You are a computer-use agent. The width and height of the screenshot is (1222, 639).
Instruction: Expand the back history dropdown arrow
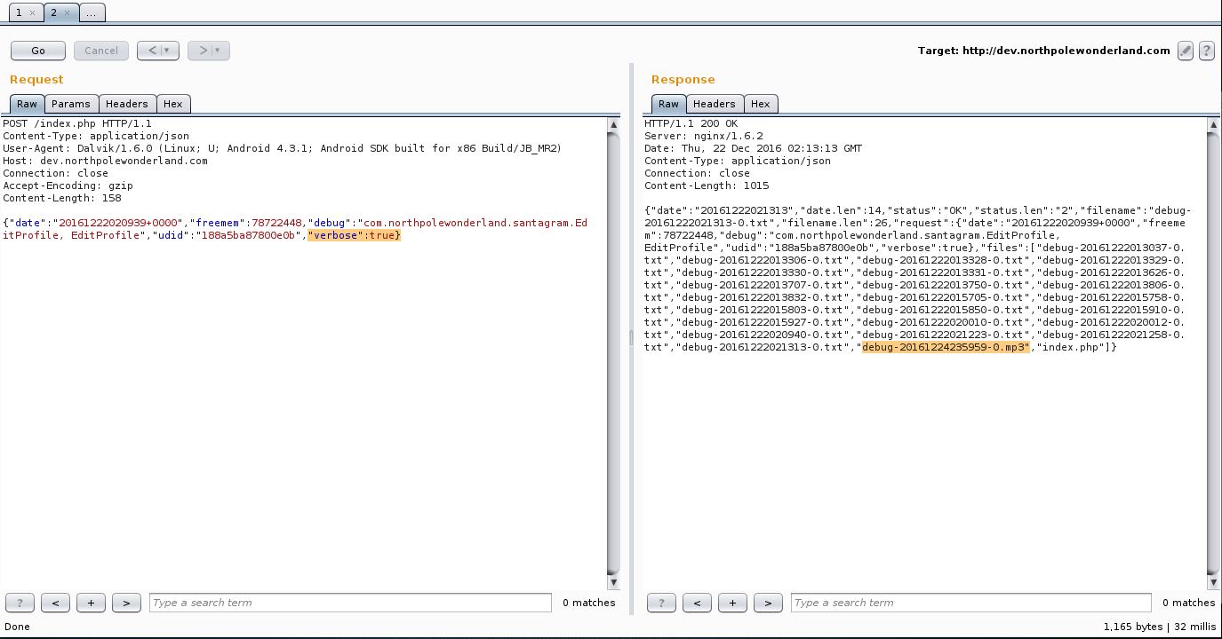[x=167, y=51]
